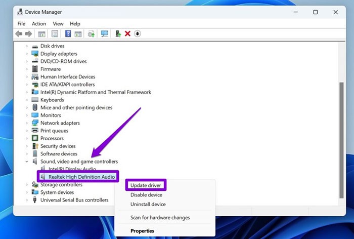Click the Back arrow in the toolbar

pos(19,34)
